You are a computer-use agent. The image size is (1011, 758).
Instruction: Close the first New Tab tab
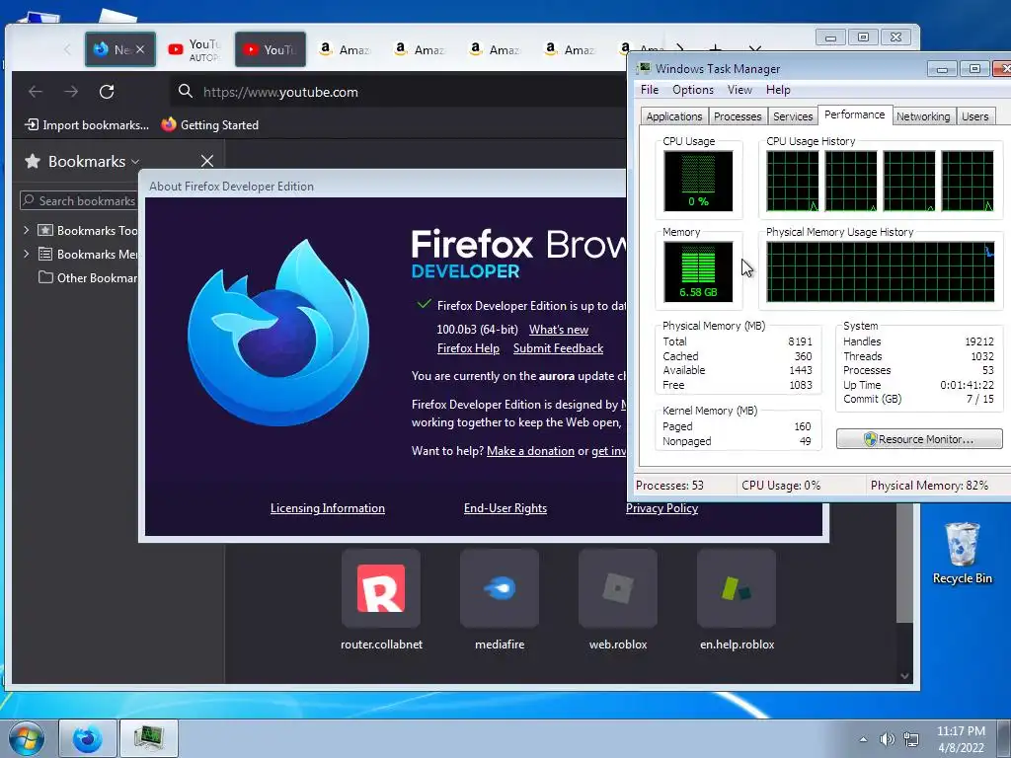[x=140, y=49]
